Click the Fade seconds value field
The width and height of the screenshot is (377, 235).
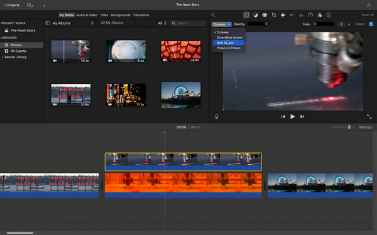pos(341,24)
